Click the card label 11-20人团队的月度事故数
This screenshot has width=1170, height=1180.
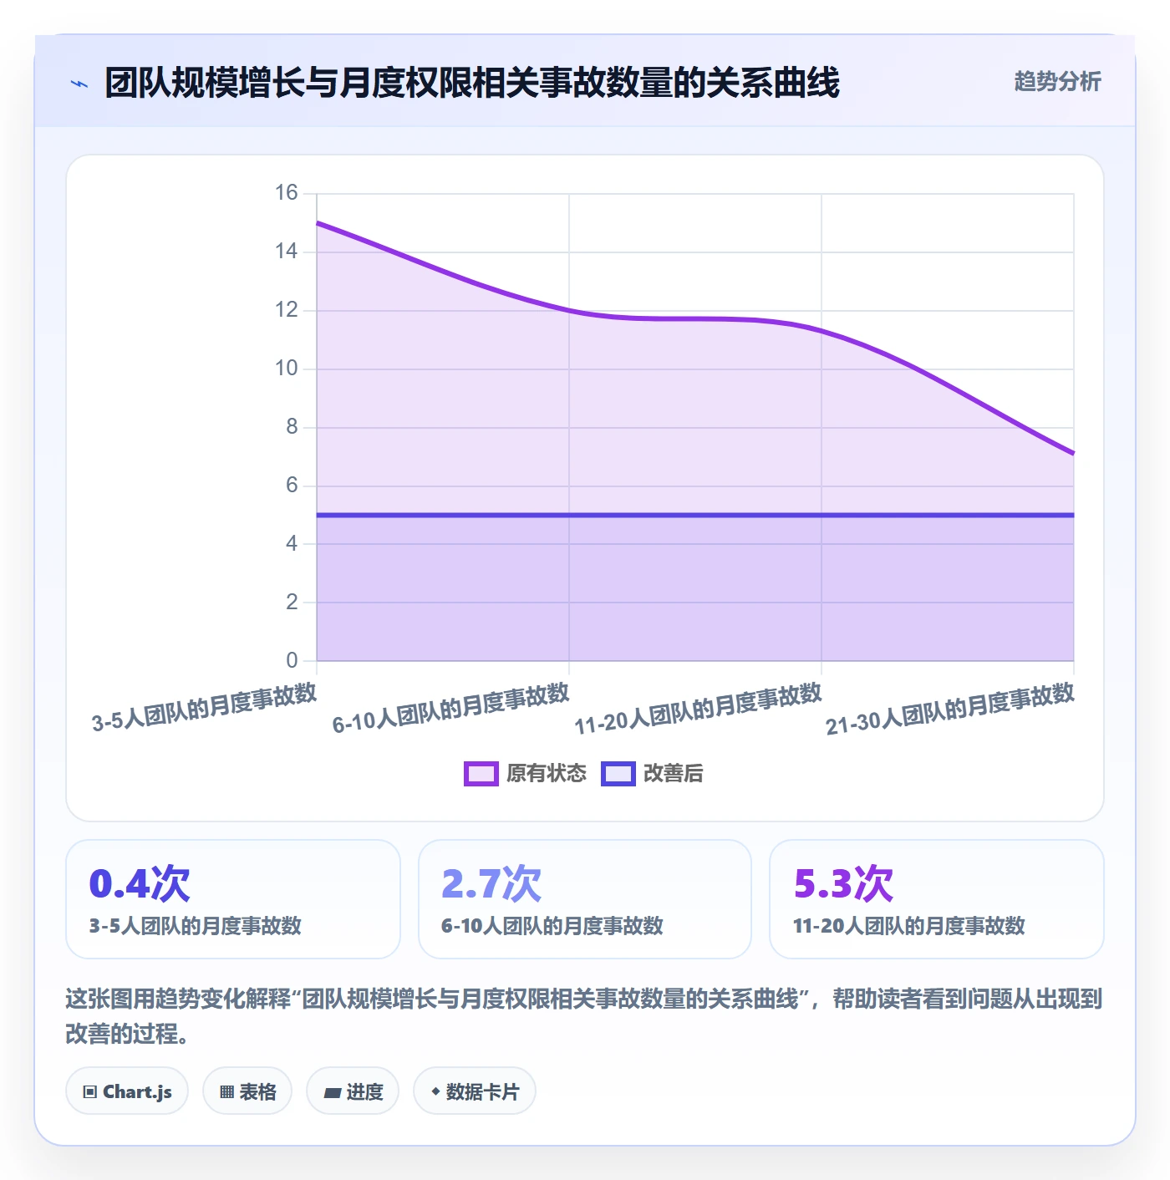pyautogui.click(x=909, y=926)
